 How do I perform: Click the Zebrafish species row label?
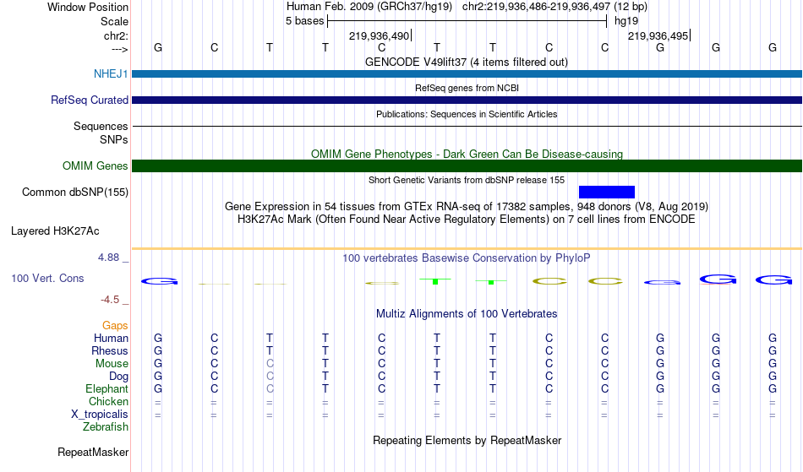pyautogui.click(x=106, y=426)
